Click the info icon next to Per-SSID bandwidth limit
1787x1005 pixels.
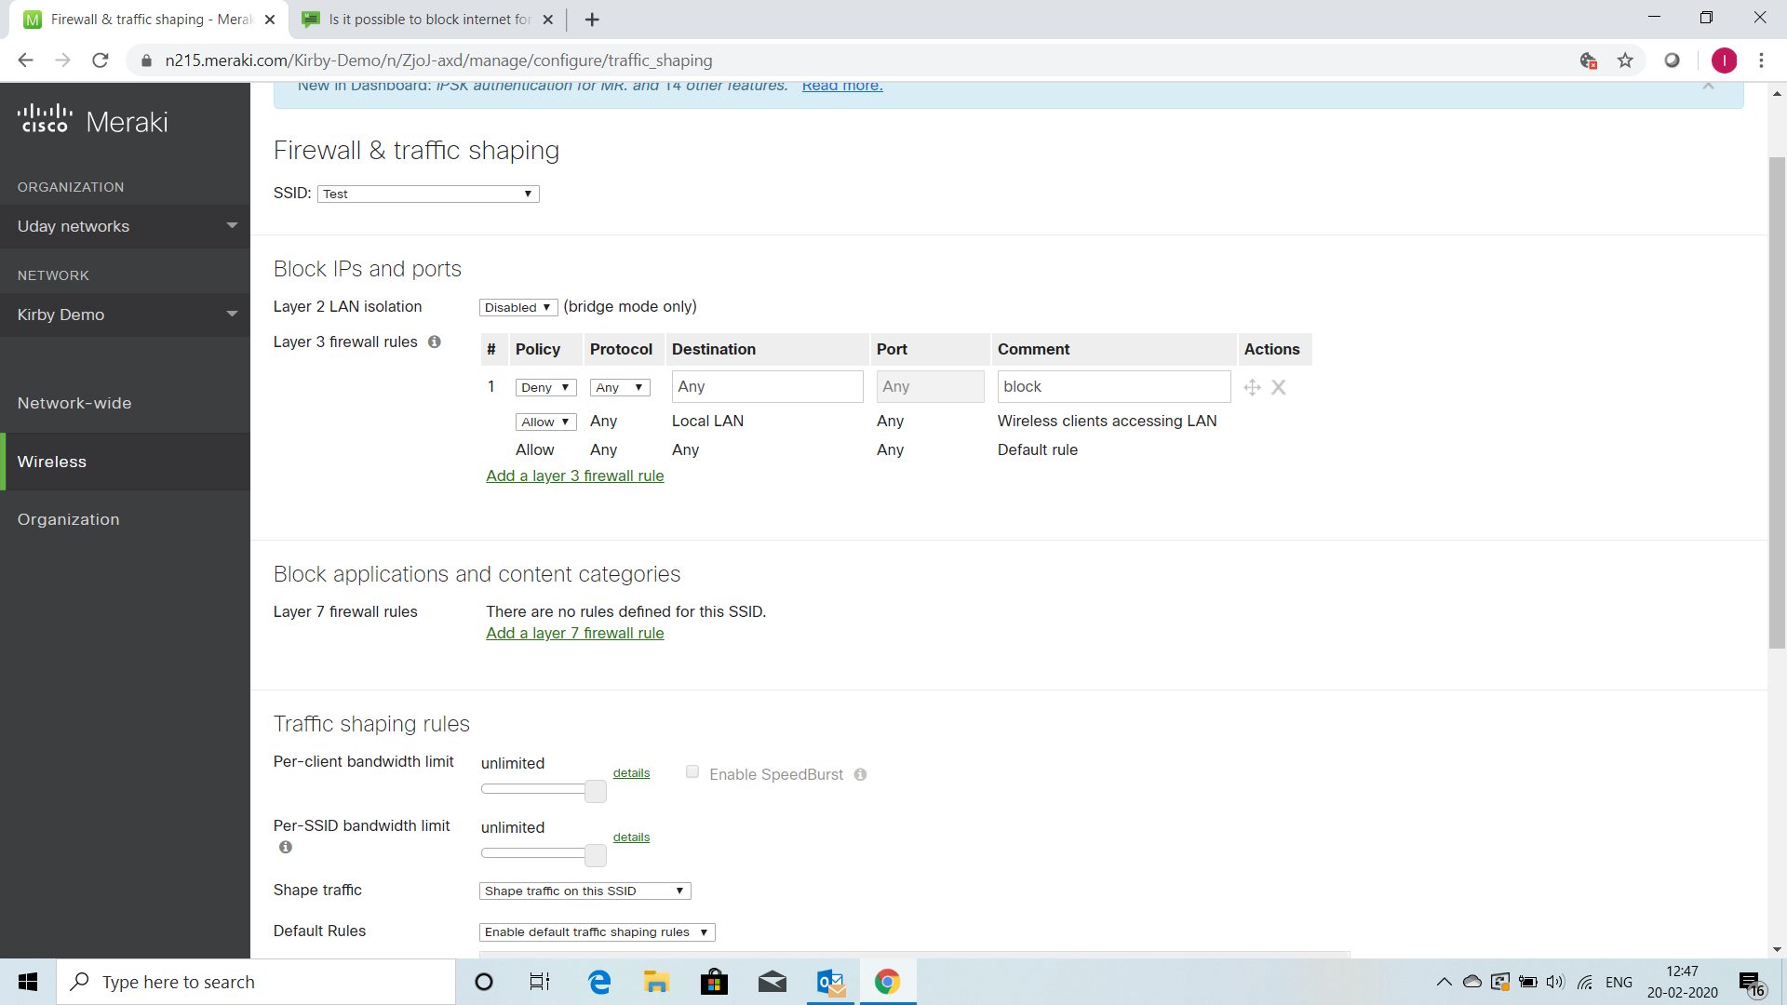tap(286, 847)
